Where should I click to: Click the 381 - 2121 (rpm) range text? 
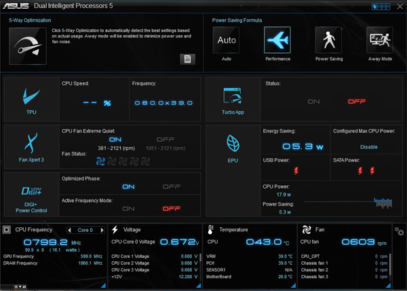(116, 149)
